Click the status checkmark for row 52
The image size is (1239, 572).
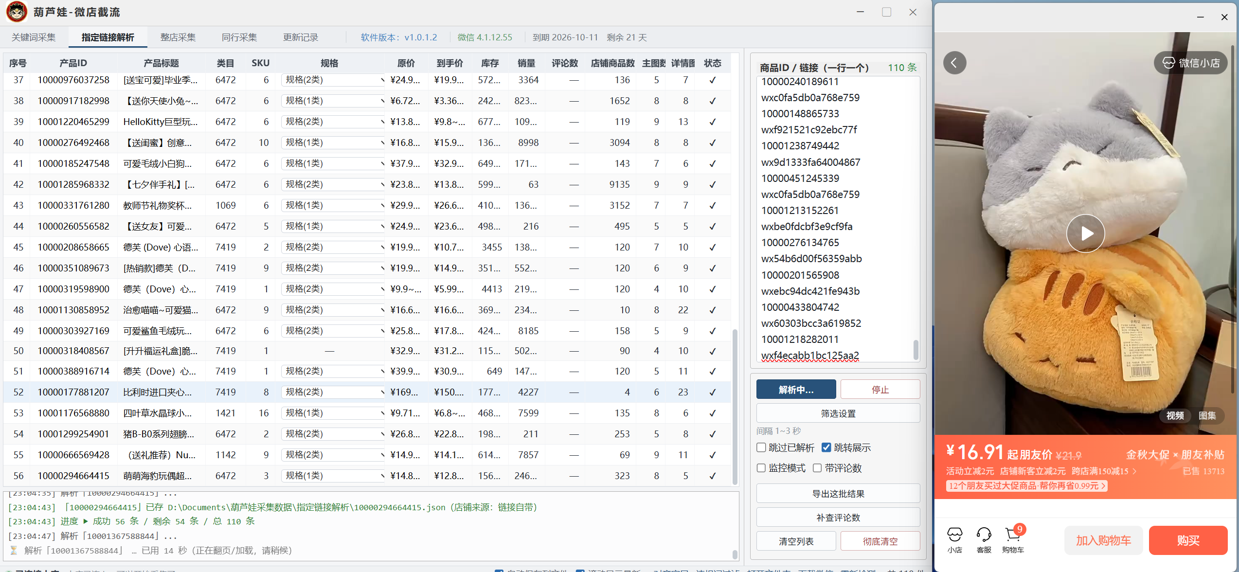pyautogui.click(x=713, y=392)
